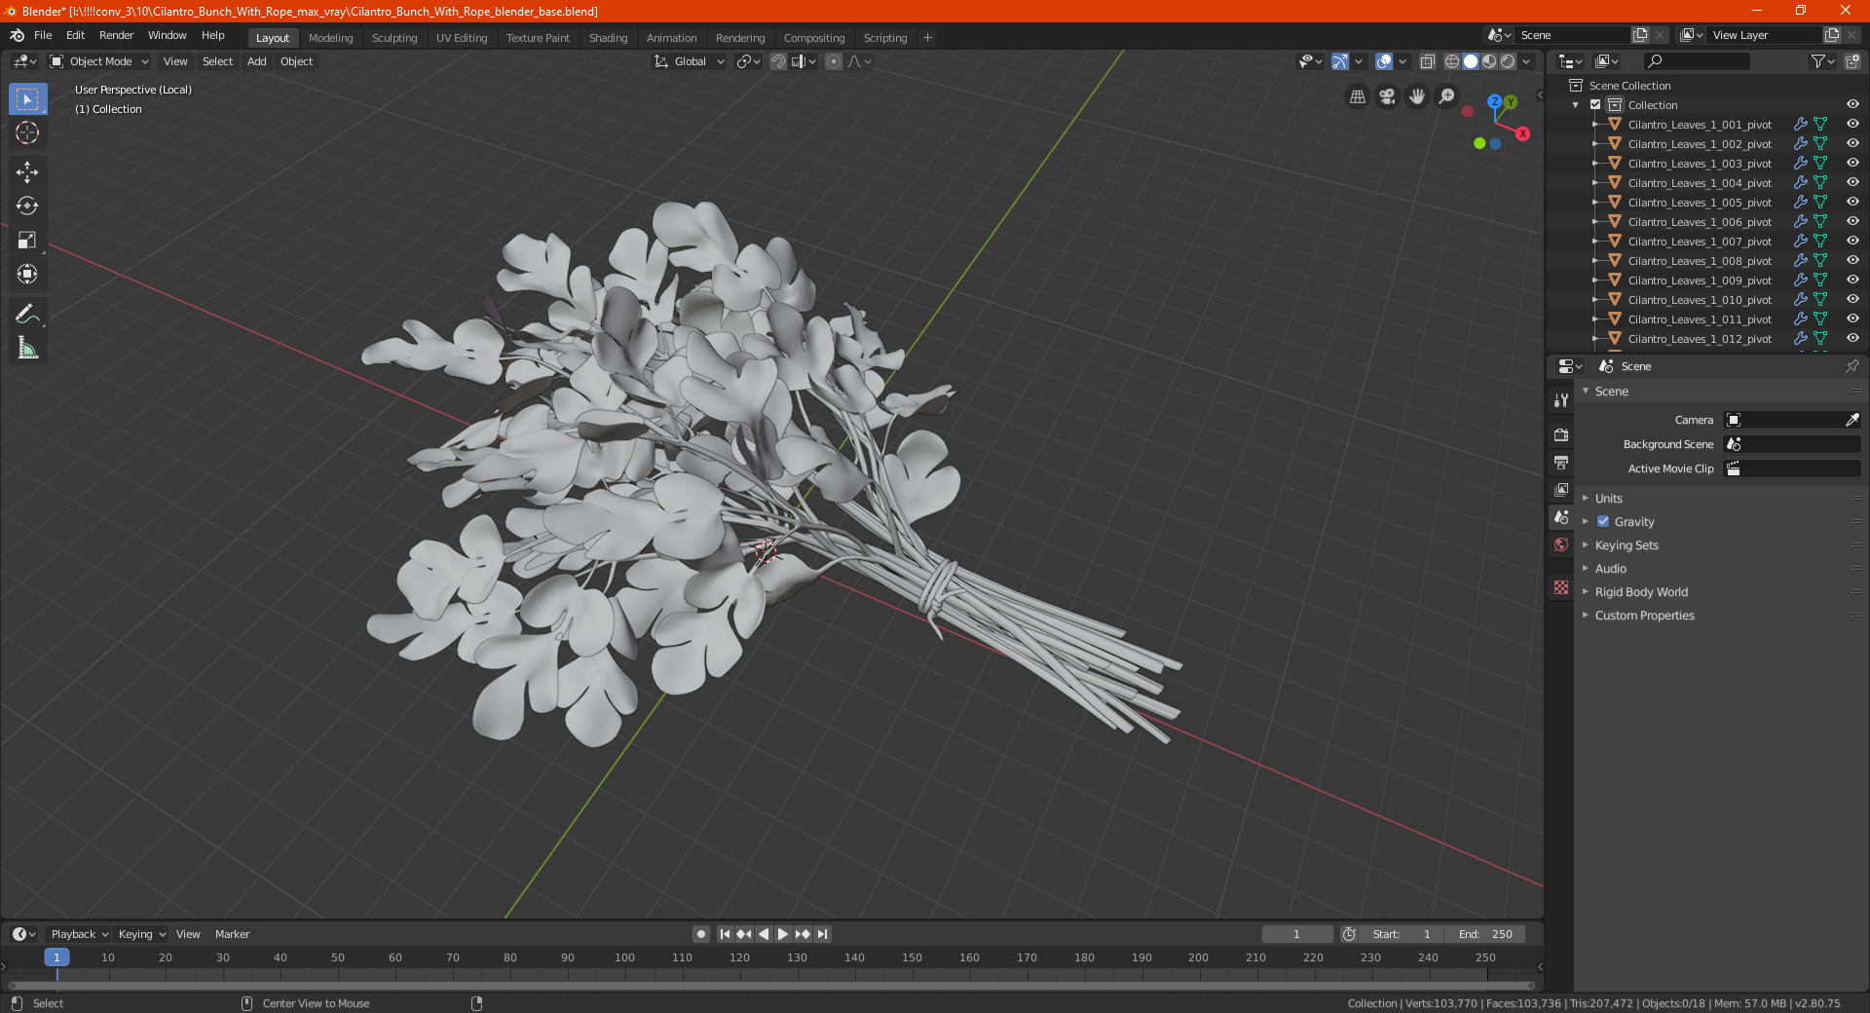Viewport: 1870px width, 1013px height.
Task: Click the current frame number field
Action: 1296,934
